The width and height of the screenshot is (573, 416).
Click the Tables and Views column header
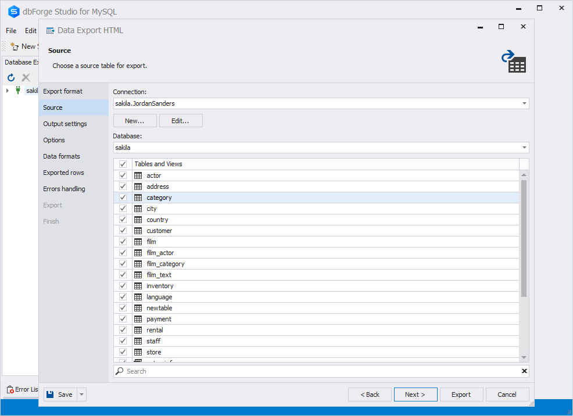click(325, 164)
